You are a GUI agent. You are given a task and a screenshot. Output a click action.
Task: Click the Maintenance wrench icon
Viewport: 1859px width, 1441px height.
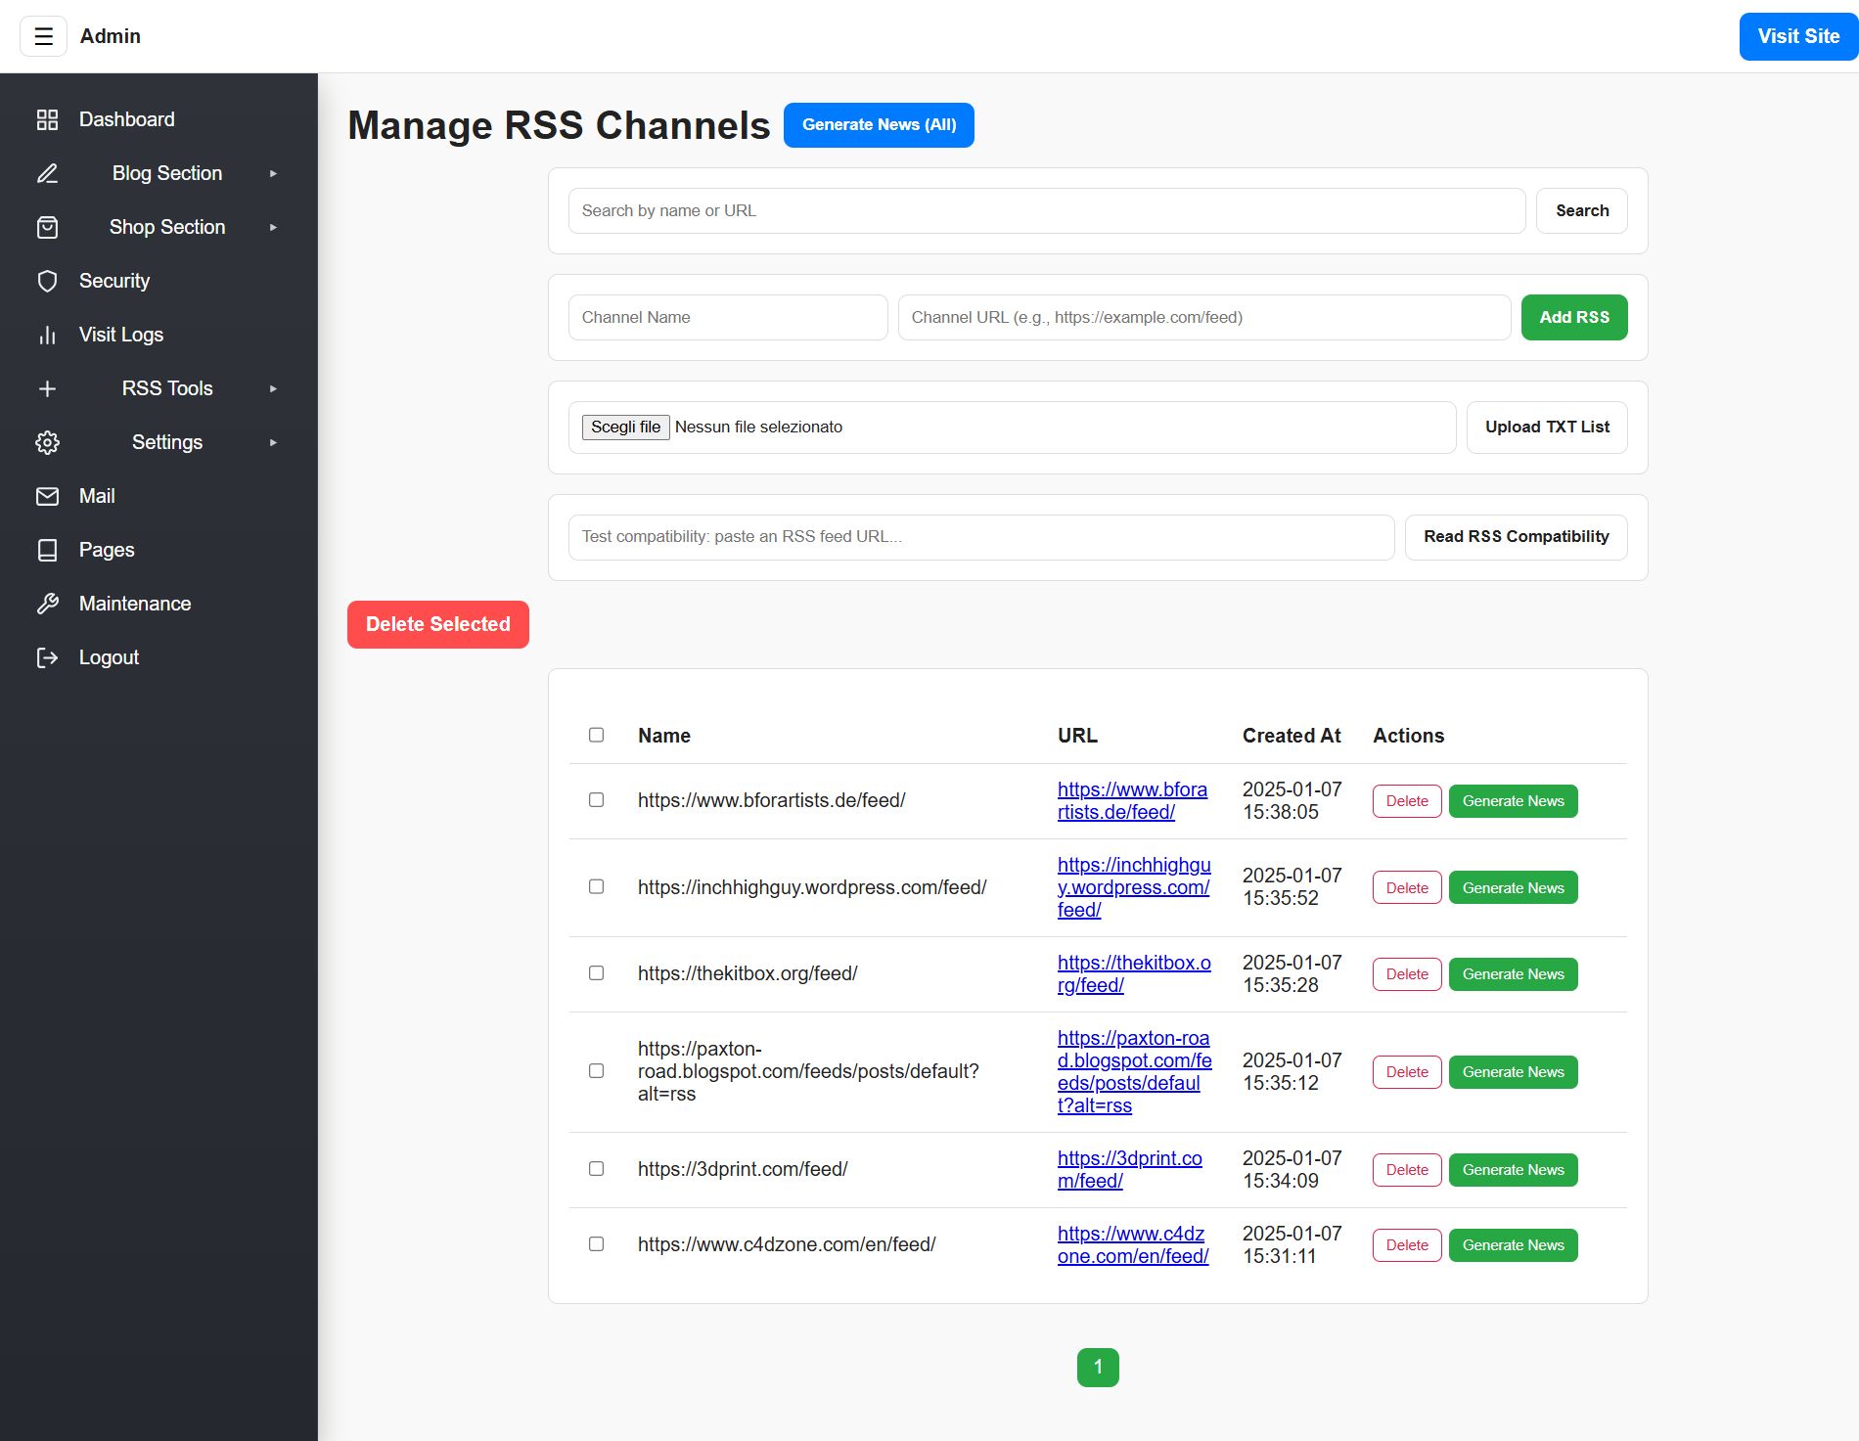[47, 604]
